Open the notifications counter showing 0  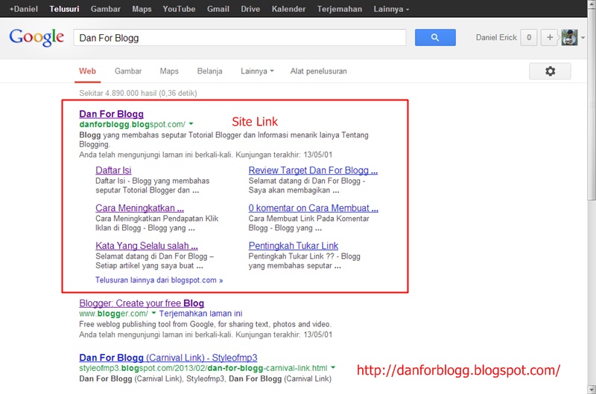tap(529, 38)
